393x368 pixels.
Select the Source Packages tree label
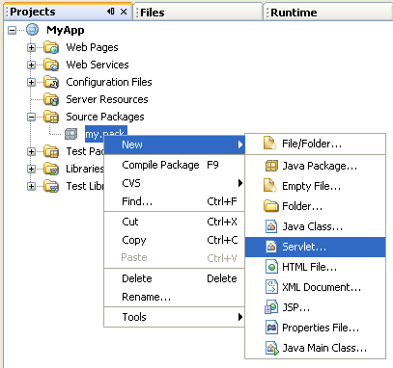pyautogui.click(x=105, y=117)
